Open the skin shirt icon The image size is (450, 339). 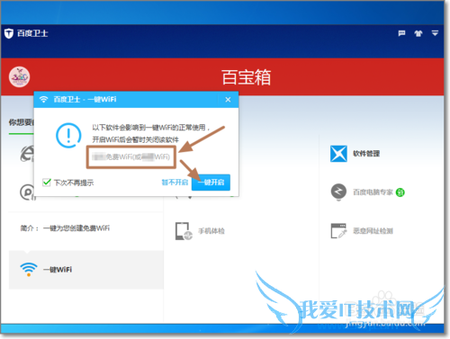[x=418, y=33]
